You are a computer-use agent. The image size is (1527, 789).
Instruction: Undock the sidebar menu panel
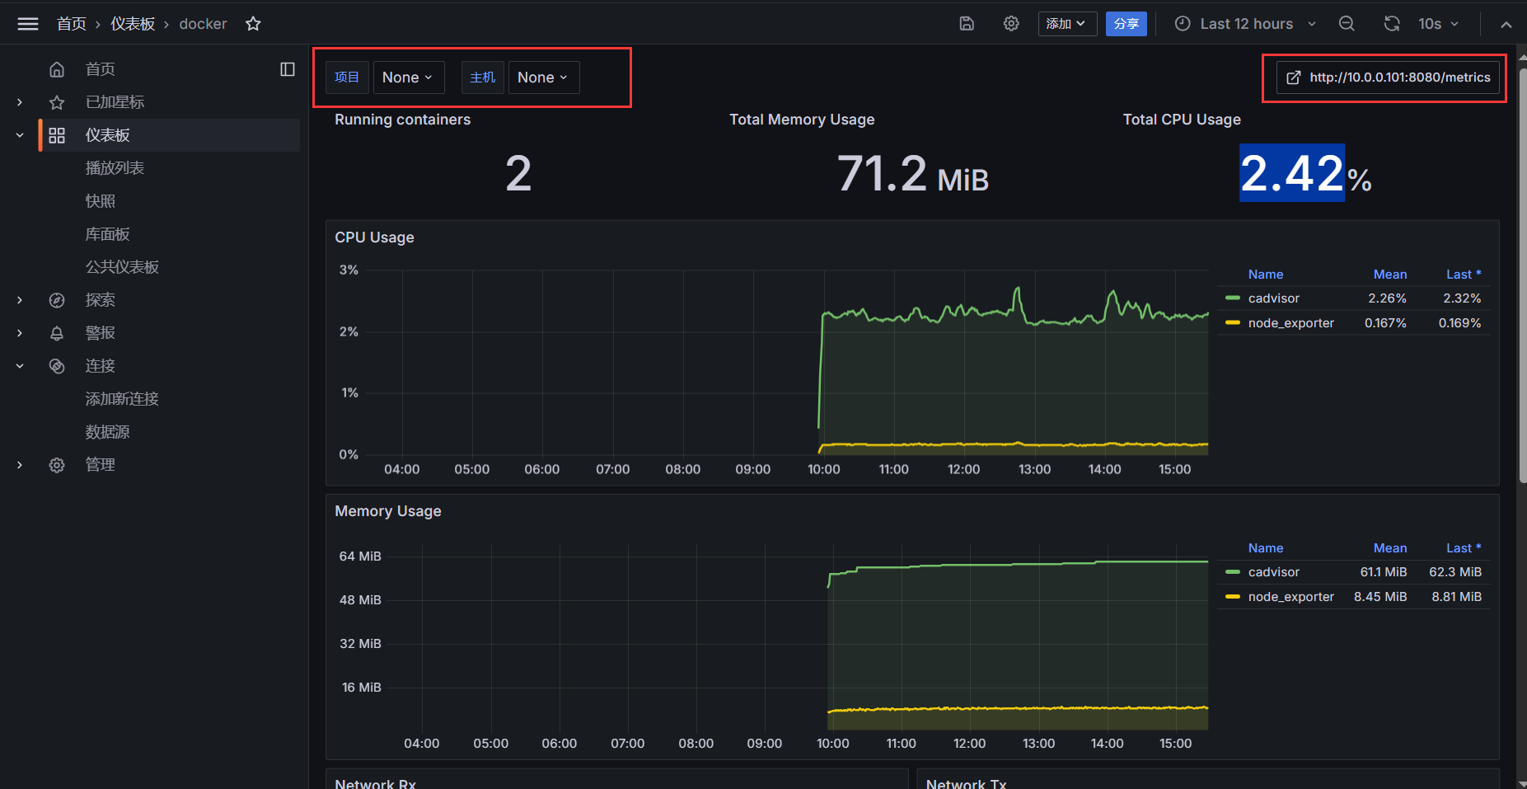click(x=288, y=69)
